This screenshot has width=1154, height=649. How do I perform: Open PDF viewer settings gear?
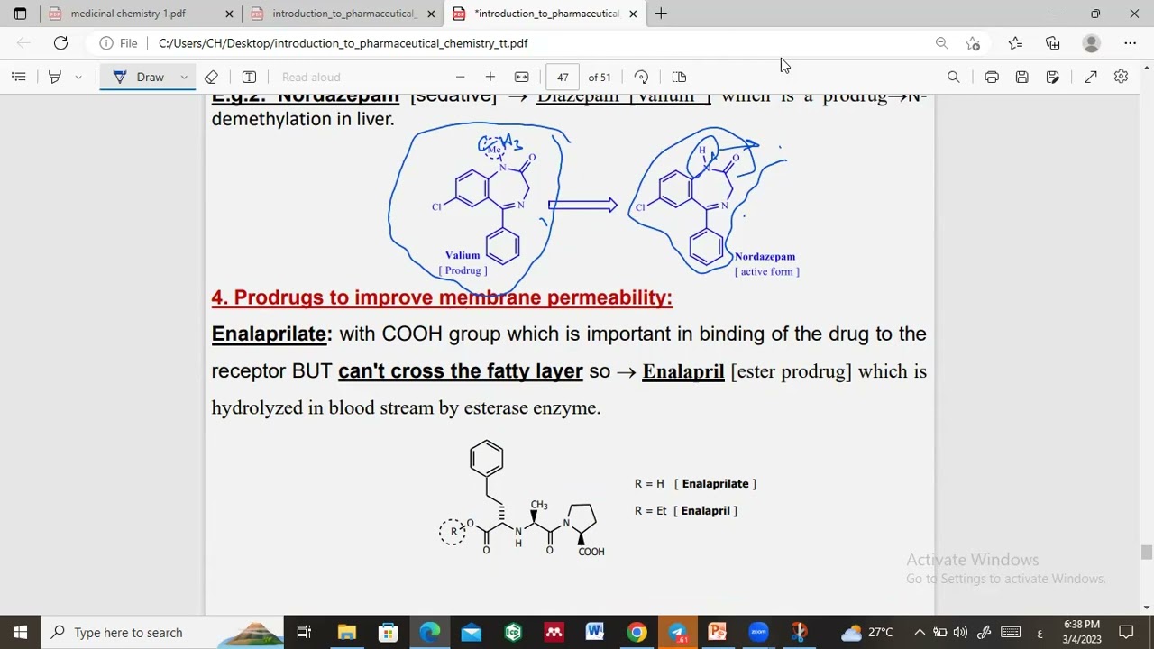tap(1121, 77)
